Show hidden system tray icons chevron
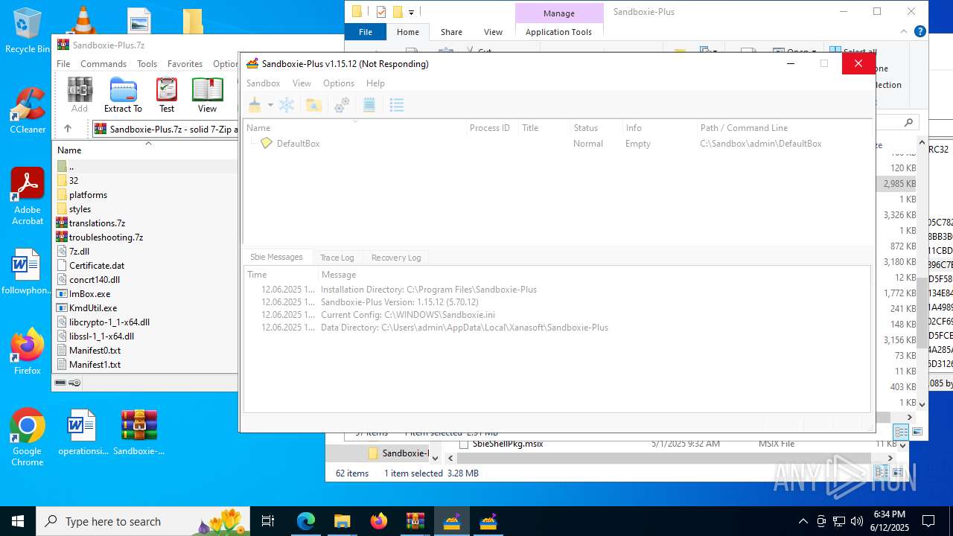This screenshot has height=536, width=953. click(x=803, y=521)
